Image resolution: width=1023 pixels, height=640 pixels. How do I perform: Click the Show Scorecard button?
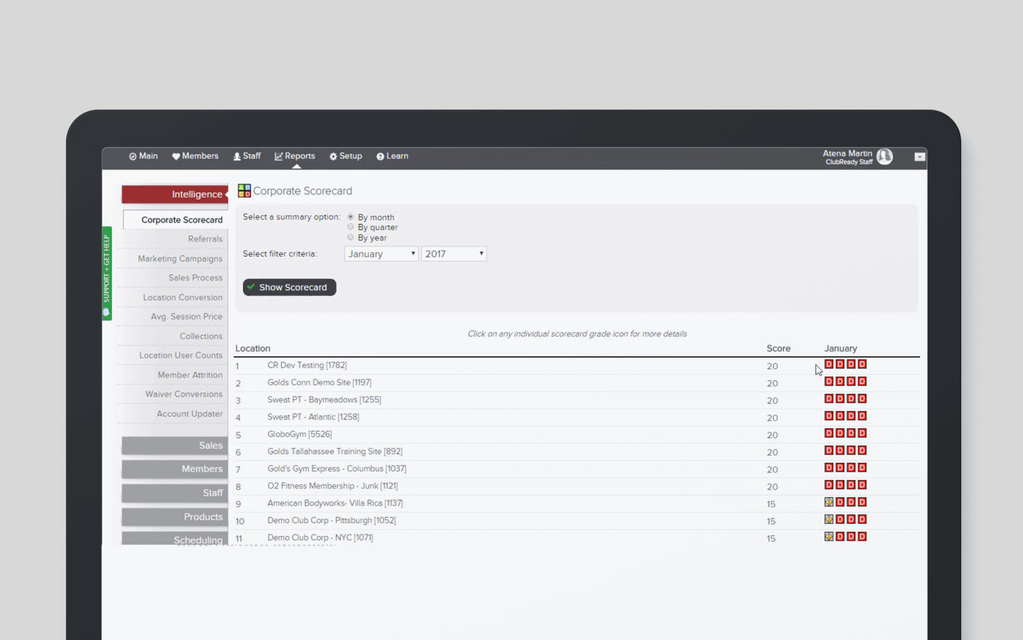pos(290,287)
